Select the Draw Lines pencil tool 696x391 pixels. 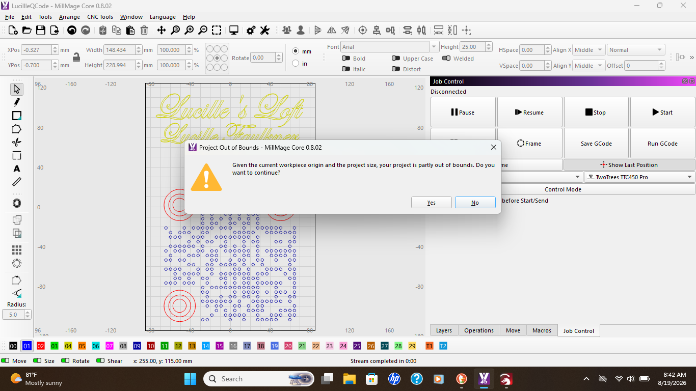[x=17, y=102]
